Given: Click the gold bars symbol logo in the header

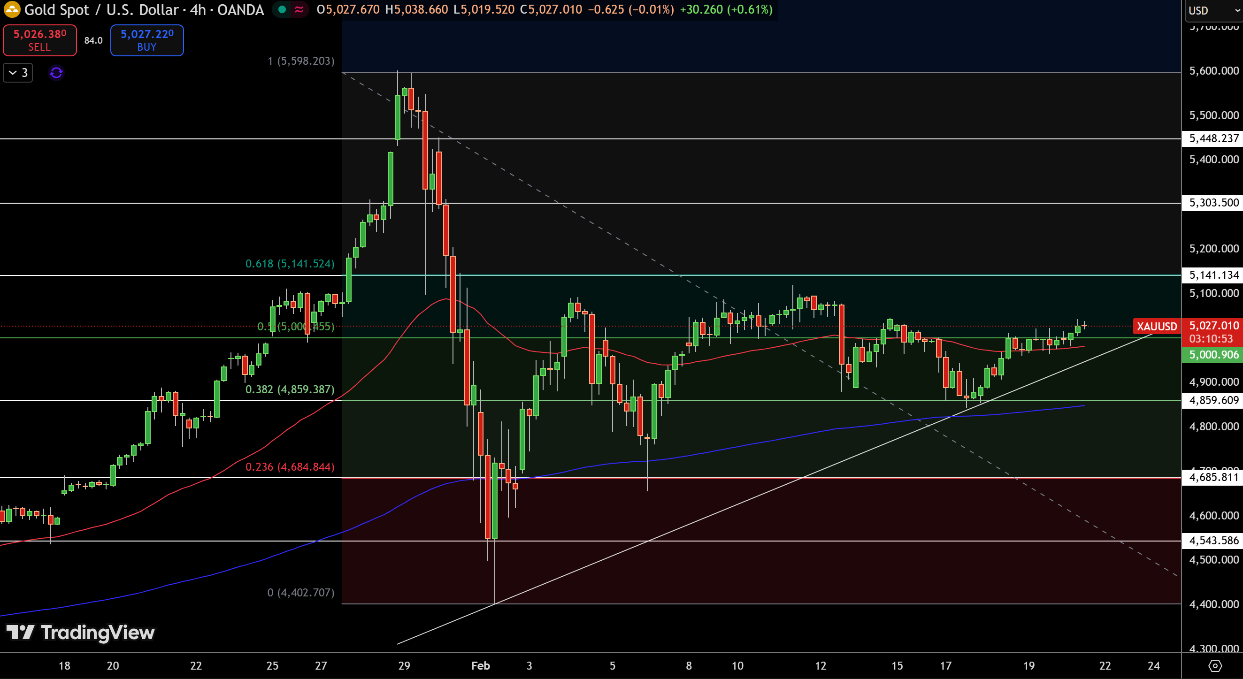Looking at the screenshot, I should point(12,10).
